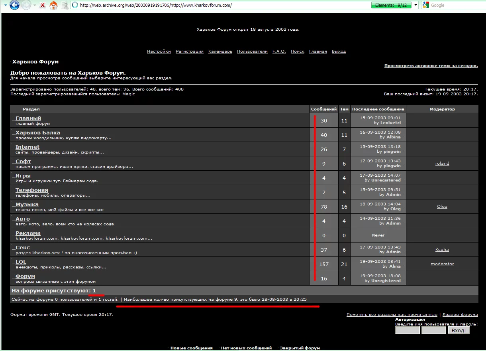Image resolution: width=486 pixels, height=351 pixels.
Task: Click the Вход! login button
Action: point(459,330)
